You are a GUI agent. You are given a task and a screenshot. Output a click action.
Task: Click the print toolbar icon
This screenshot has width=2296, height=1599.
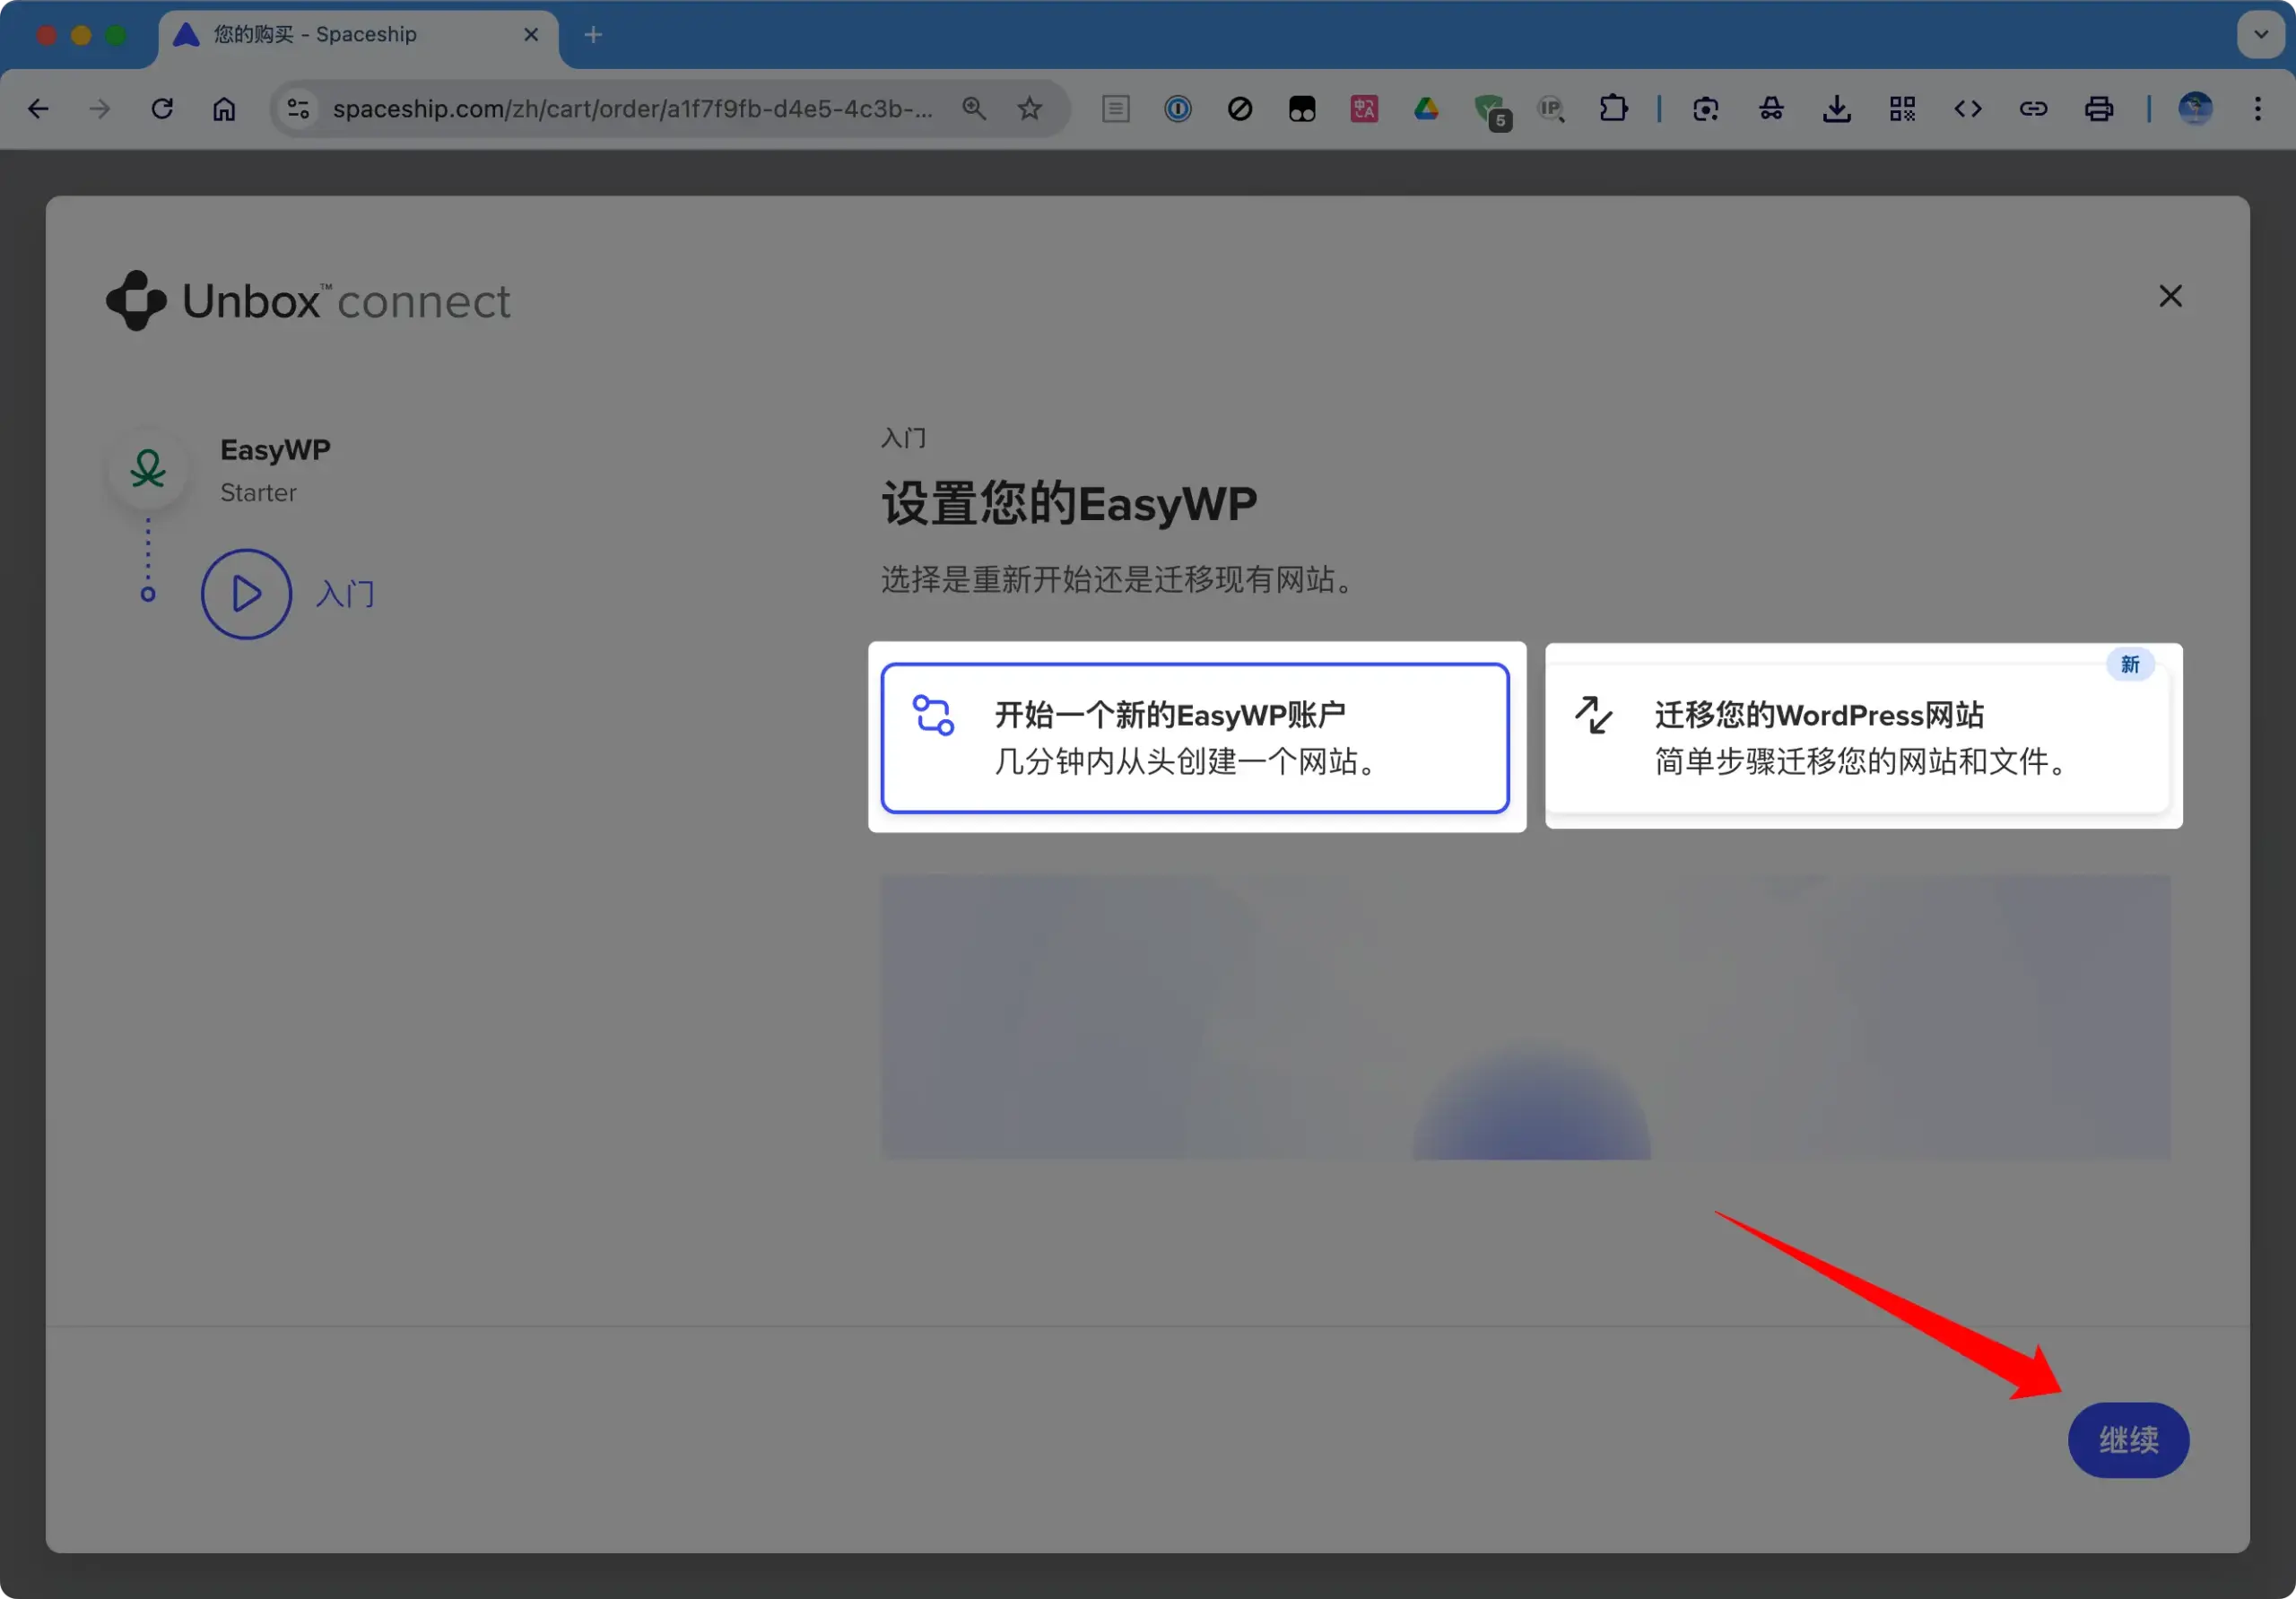click(2099, 108)
